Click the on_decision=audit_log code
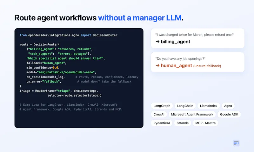This screenshot has height=152, width=254. pos(46,77)
